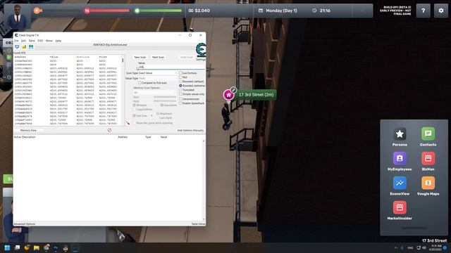Screen dimensions: 451x253
Task: Open the Table menu in Cheat Engine
Action: click(x=32, y=41)
